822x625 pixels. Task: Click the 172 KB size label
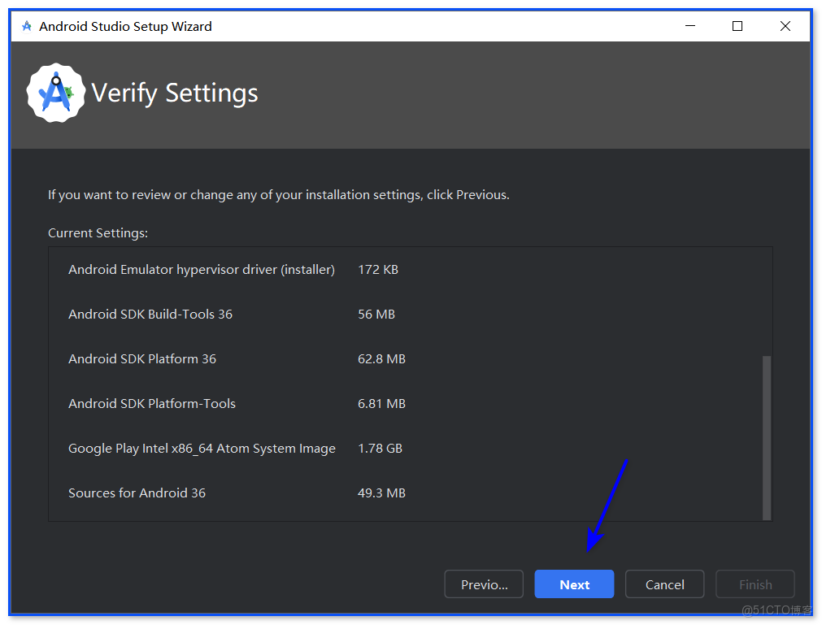(x=377, y=269)
